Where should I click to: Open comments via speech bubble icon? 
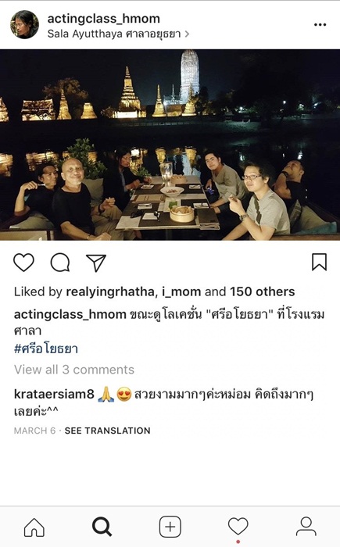(x=60, y=263)
